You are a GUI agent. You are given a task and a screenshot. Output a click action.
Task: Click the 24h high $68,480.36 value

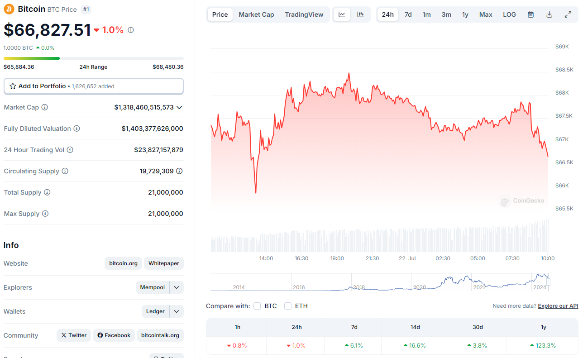pyautogui.click(x=168, y=67)
